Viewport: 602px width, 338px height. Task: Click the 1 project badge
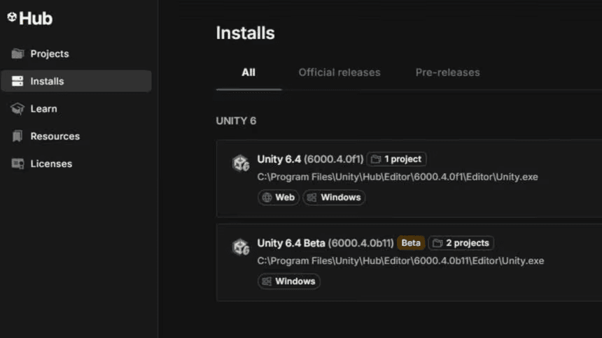coord(397,159)
